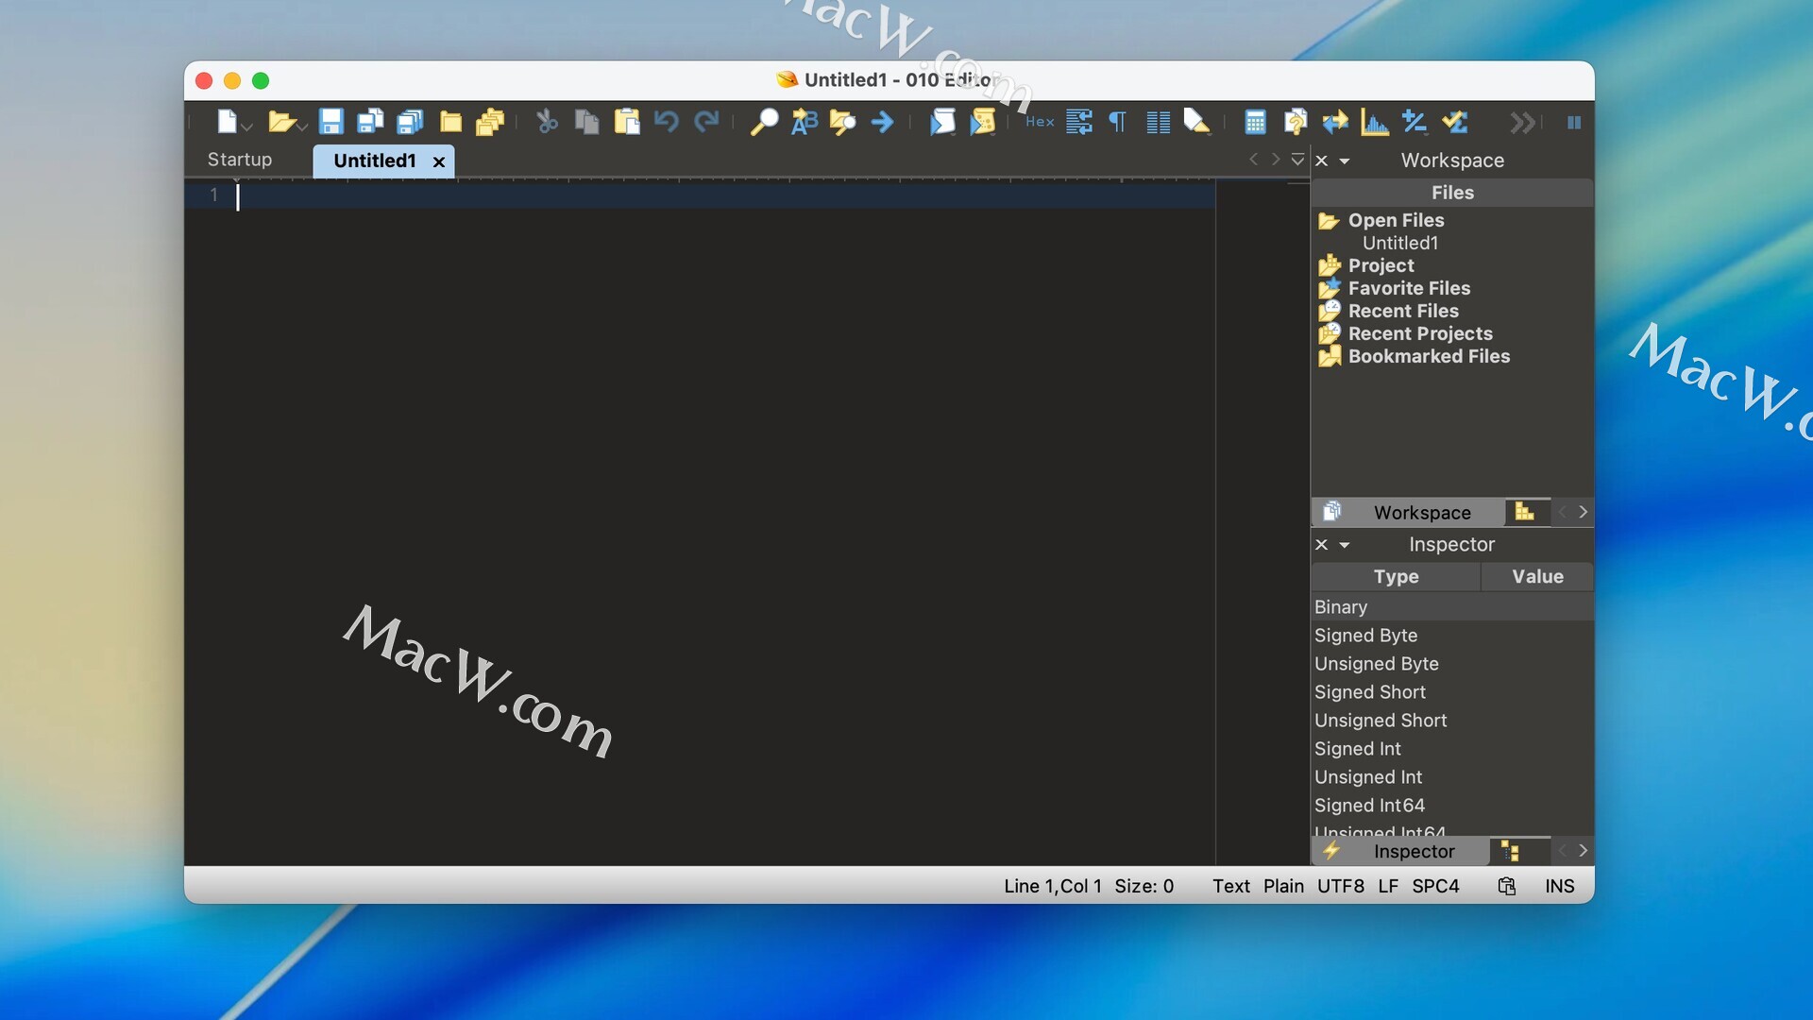Close the Untitled1 tab
Viewport: 1813px width, 1020px height.
439,161
